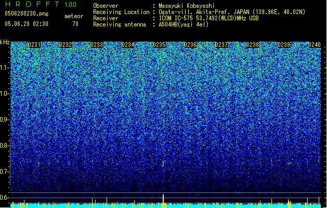Click the 0240 time marker
The width and height of the screenshot is (327, 208).
315,45
